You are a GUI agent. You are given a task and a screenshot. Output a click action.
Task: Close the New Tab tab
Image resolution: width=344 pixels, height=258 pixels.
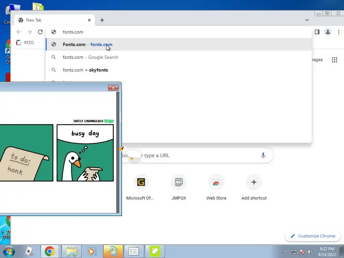coord(89,20)
